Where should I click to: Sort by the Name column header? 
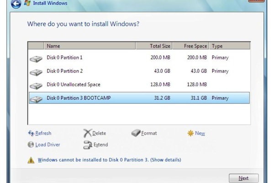click(x=90, y=46)
